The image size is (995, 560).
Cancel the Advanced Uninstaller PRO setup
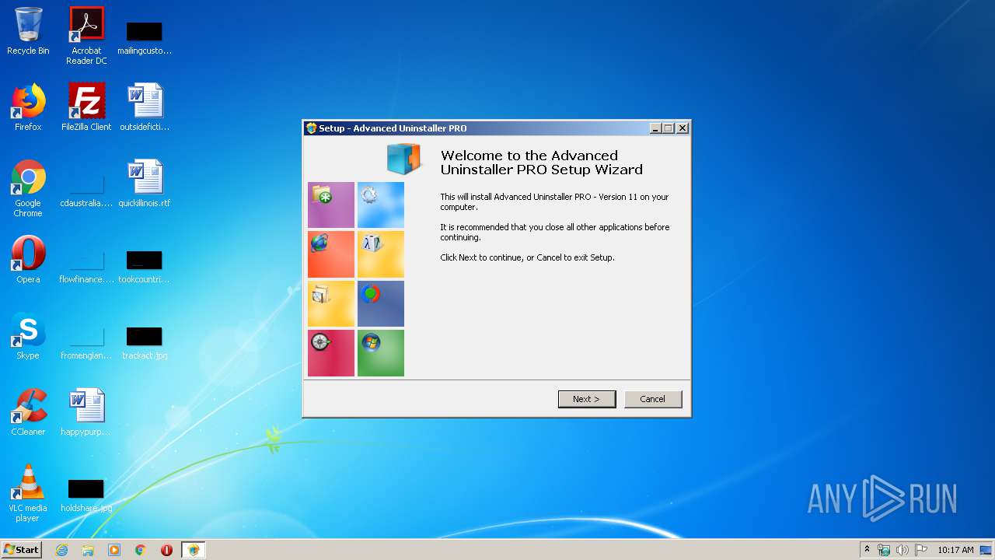(653, 399)
